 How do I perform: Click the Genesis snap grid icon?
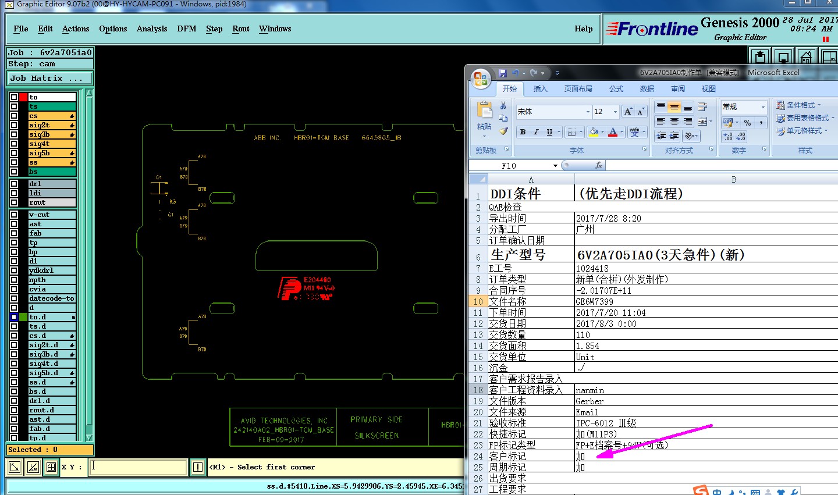tap(51, 466)
